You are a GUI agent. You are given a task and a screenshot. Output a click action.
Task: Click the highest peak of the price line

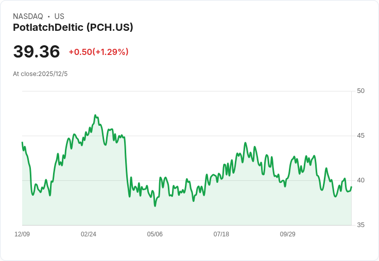[x=95, y=116]
